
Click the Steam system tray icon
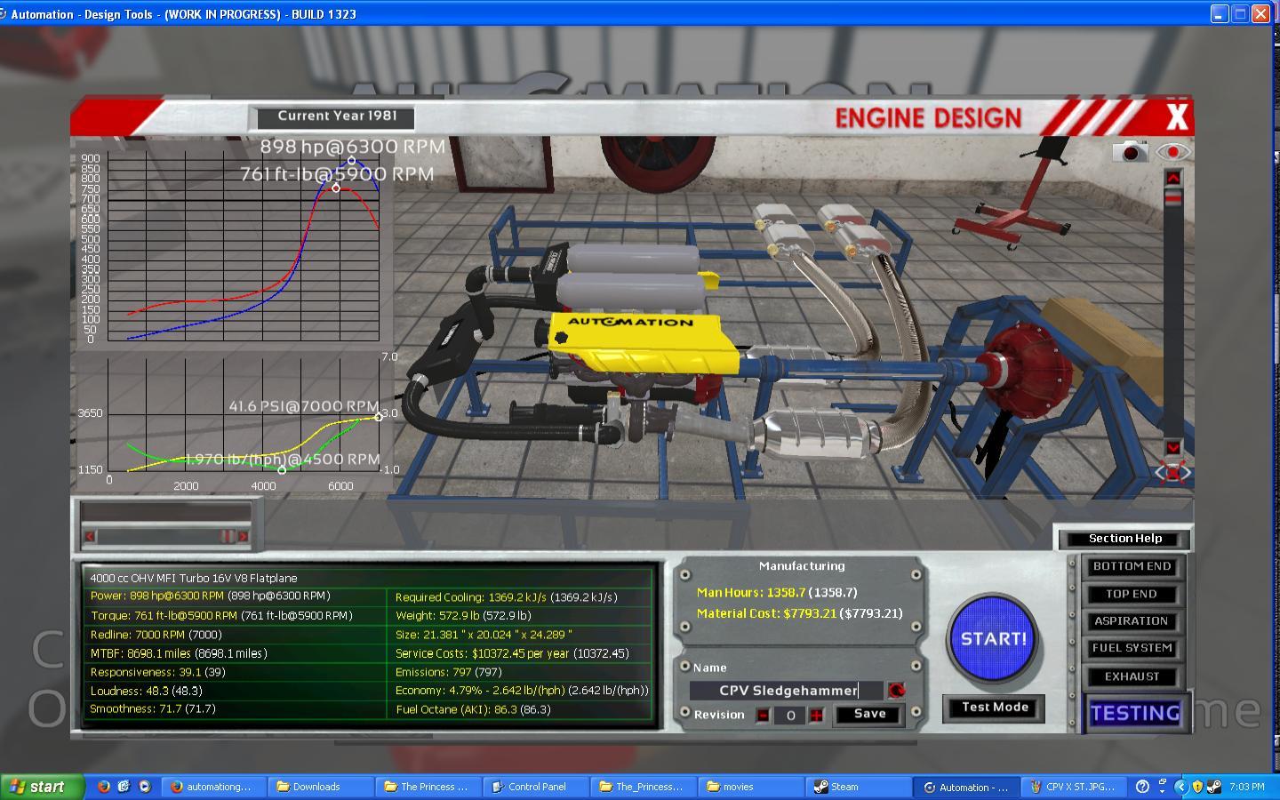(x=1214, y=787)
